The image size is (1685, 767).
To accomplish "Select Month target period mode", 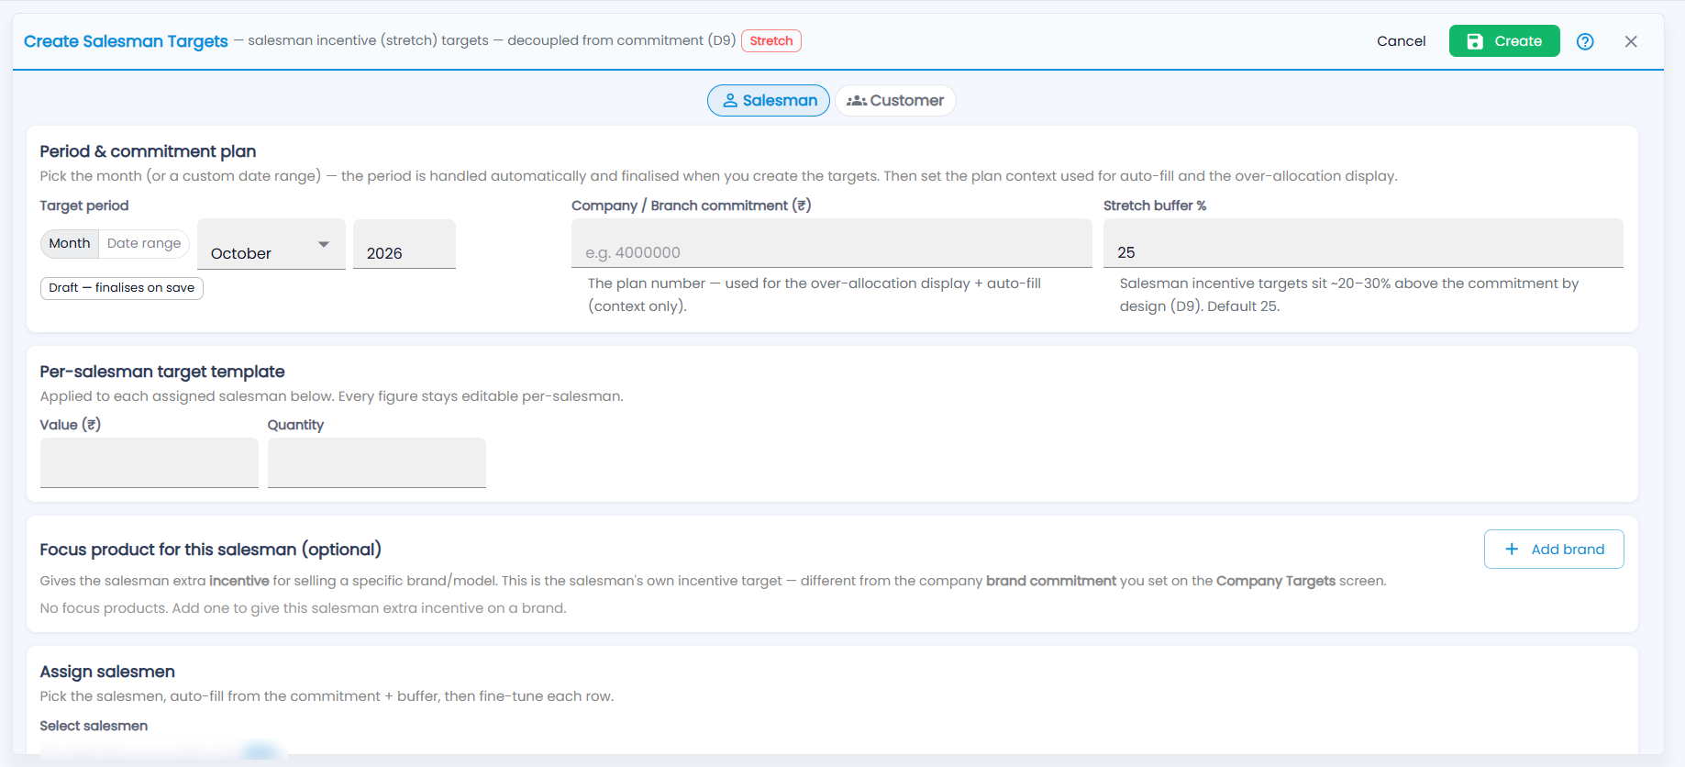I will coord(70,243).
